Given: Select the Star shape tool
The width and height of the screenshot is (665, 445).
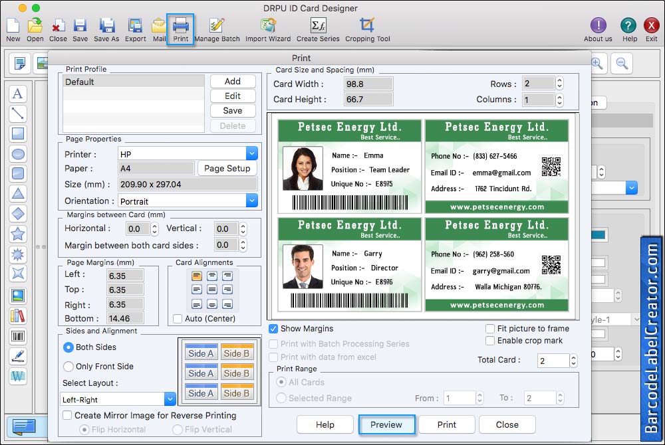Looking at the screenshot, I should point(18,234).
